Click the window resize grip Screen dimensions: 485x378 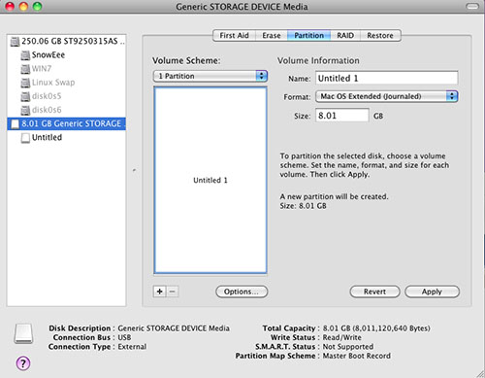[480, 374]
